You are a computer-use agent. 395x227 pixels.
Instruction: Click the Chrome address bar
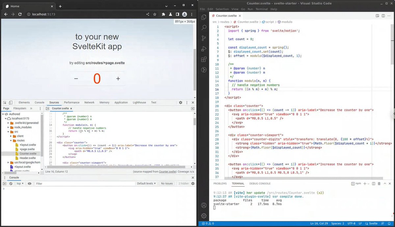[86, 14]
